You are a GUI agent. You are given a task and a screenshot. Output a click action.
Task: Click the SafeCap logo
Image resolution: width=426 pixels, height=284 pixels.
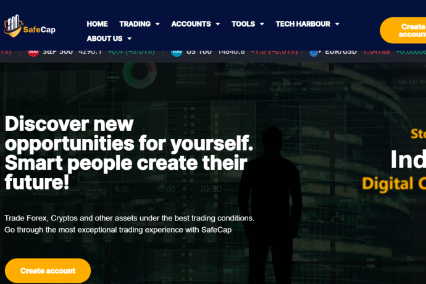click(x=30, y=26)
